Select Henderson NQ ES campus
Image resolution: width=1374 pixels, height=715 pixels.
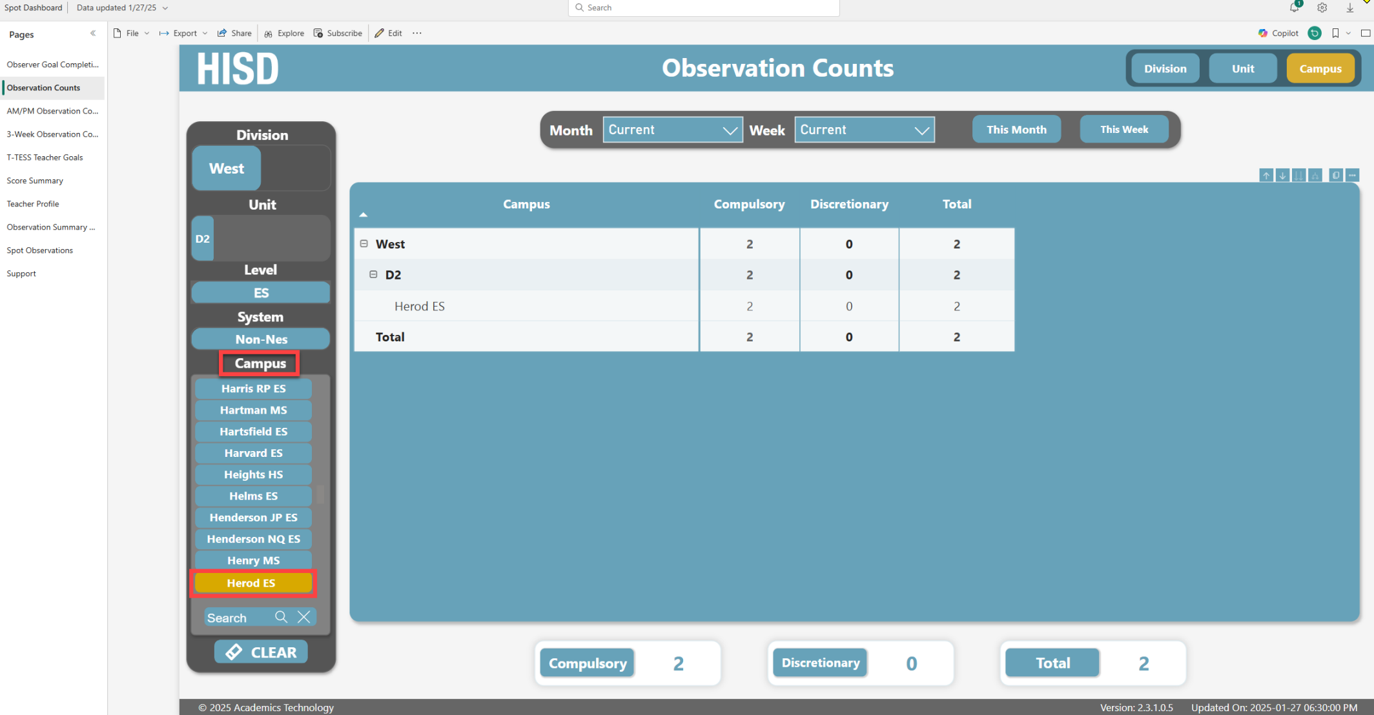pyautogui.click(x=253, y=539)
